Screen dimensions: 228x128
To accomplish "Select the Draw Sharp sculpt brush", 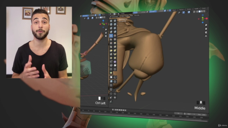I will (x=115, y=21).
